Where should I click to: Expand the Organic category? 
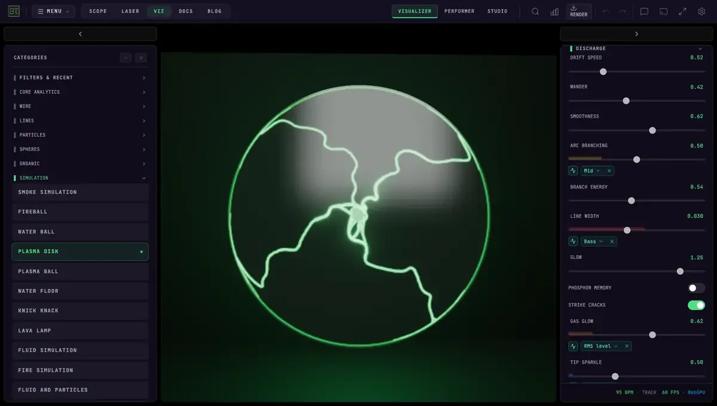pyautogui.click(x=80, y=164)
